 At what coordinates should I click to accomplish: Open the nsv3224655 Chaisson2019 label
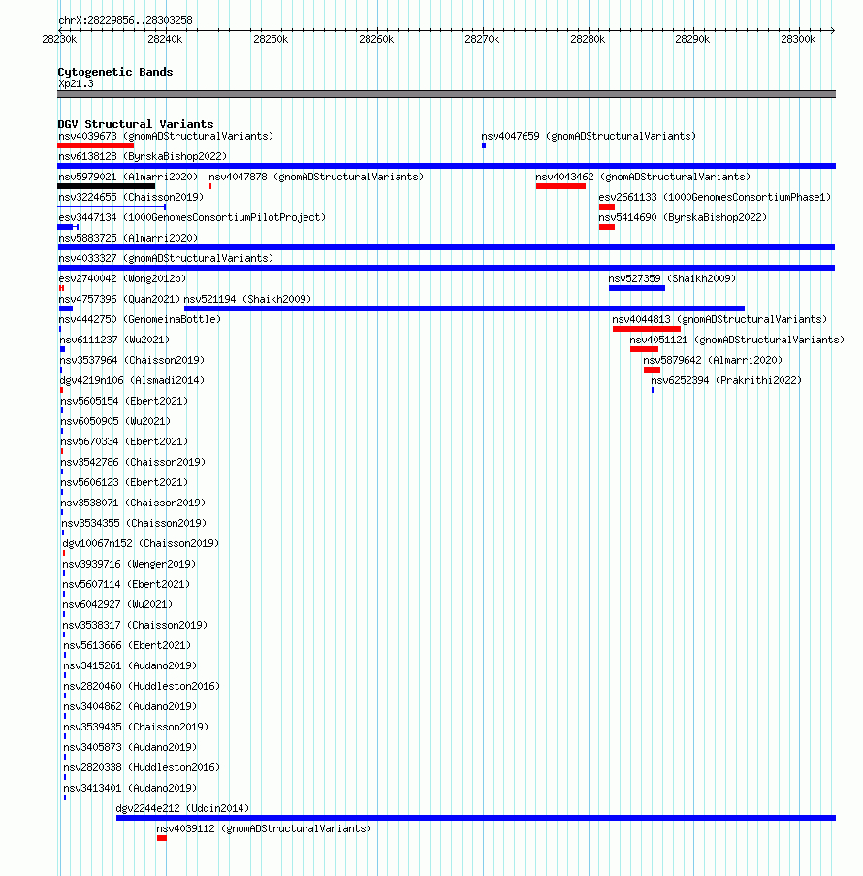pyautogui.click(x=131, y=197)
